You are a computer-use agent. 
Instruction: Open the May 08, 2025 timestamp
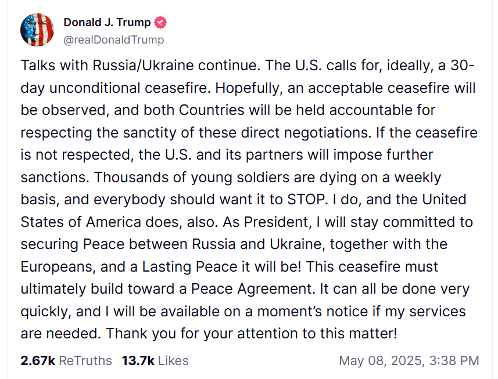(x=409, y=361)
